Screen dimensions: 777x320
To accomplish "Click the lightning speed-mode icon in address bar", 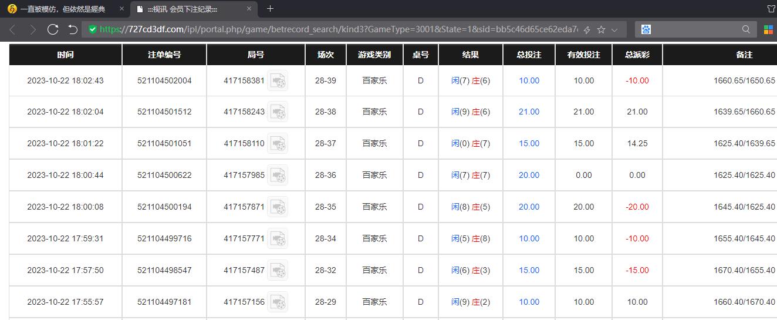I will (x=587, y=29).
